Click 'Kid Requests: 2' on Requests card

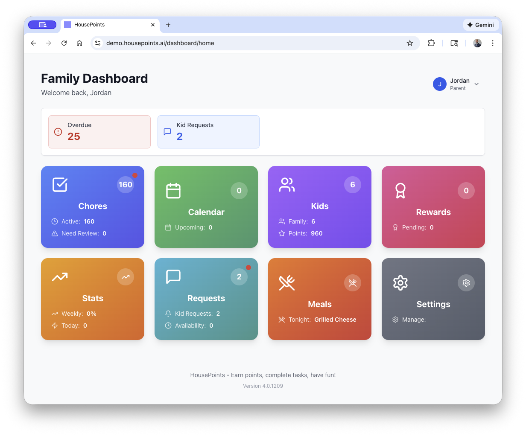(193, 314)
